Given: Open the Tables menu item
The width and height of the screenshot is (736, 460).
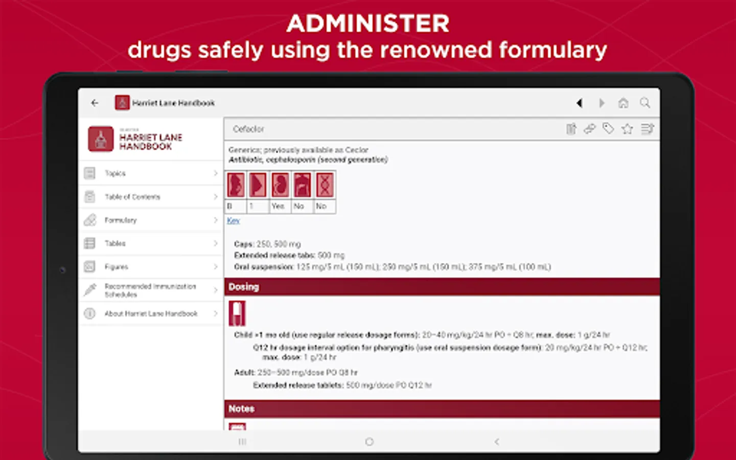Looking at the screenshot, I should (x=151, y=243).
